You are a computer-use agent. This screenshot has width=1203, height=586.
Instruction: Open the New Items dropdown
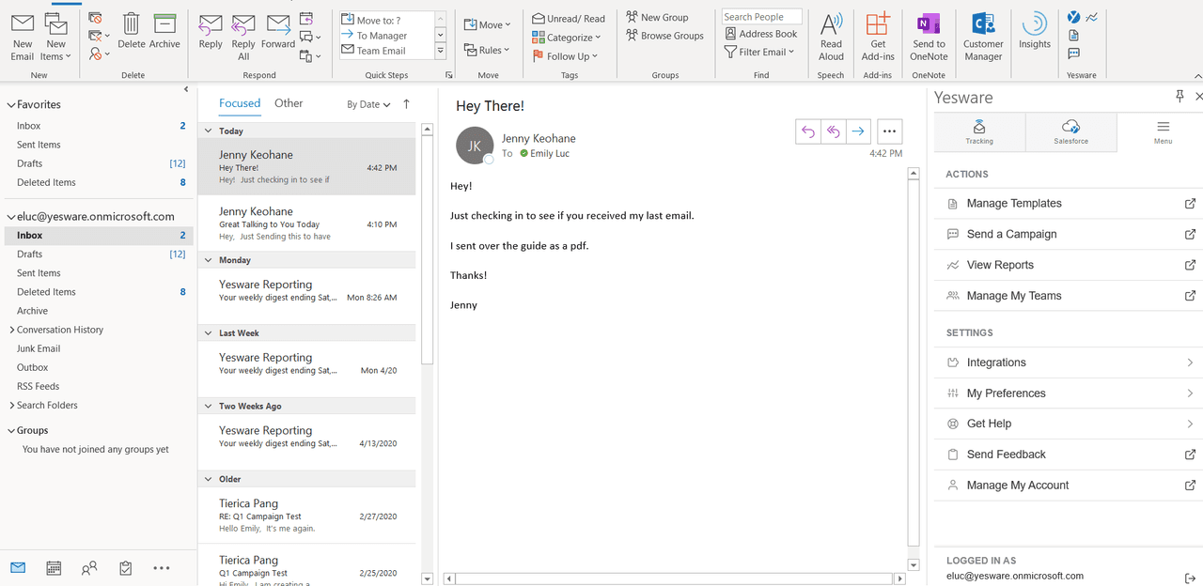click(56, 38)
